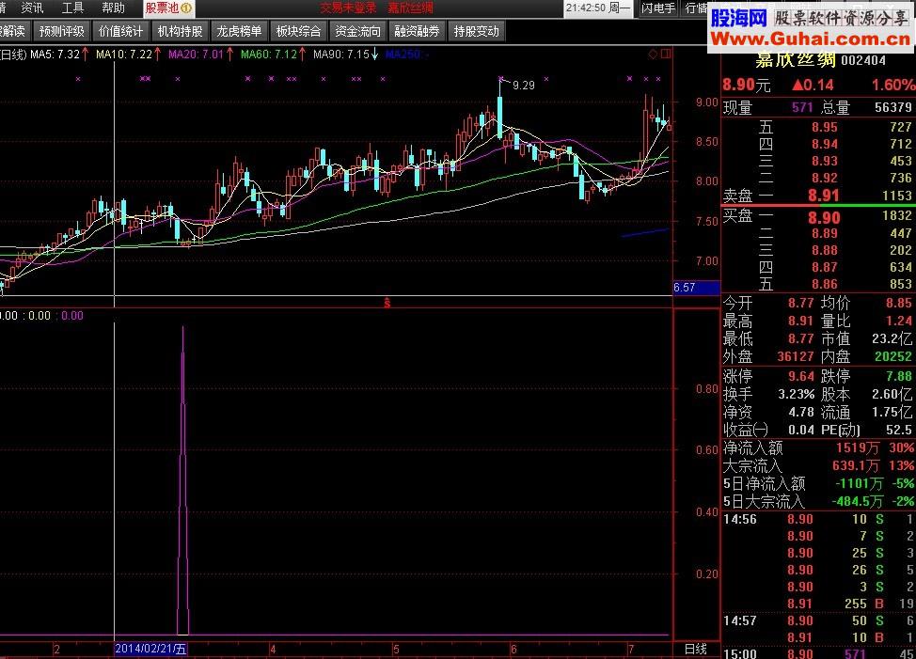Open the 工具 menu
This screenshot has width=916, height=659.
click(x=73, y=8)
